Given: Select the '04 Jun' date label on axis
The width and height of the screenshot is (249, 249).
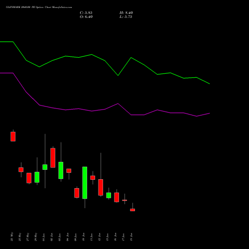Looking at the screenshot, I should [x=68, y=237].
